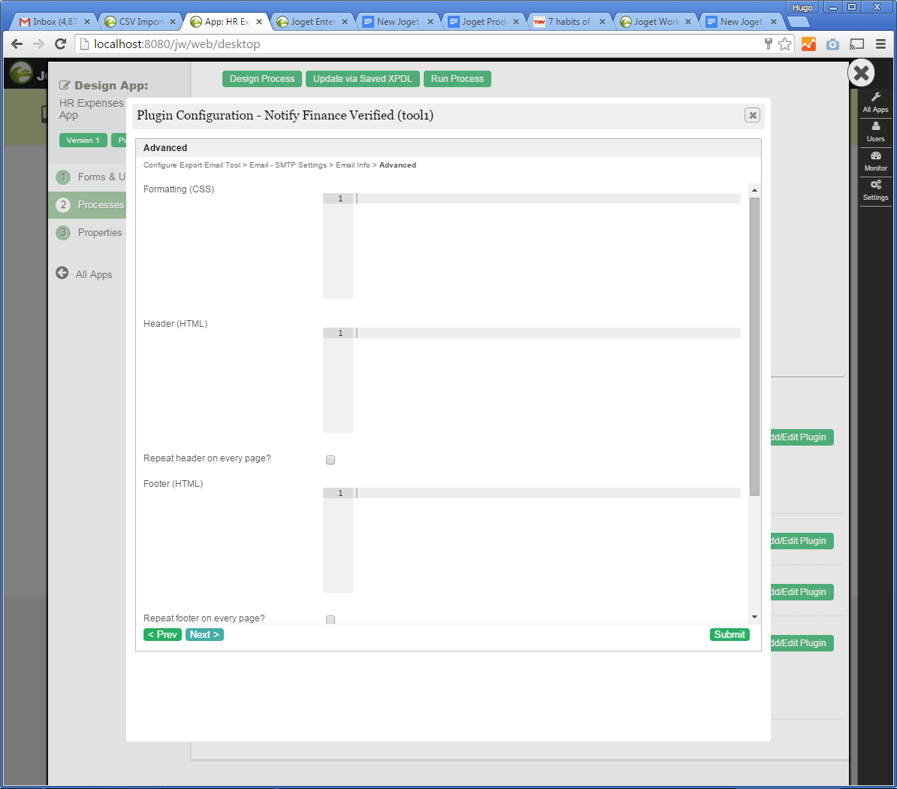Bookmark page with the star icon
The height and width of the screenshot is (789, 897).
pos(785,44)
